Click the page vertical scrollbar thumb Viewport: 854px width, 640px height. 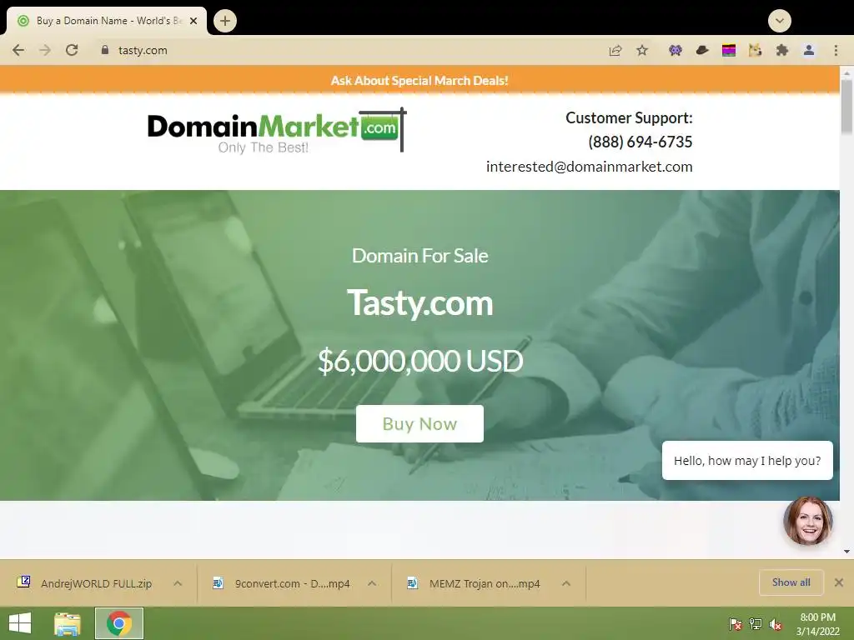(x=846, y=106)
